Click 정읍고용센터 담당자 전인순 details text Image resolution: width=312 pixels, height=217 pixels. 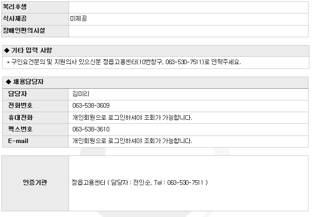tap(139, 183)
